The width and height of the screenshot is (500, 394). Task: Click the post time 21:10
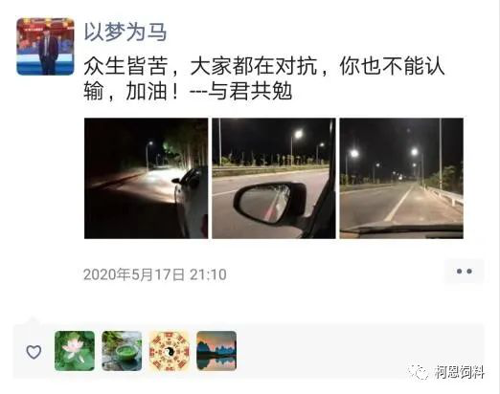pyautogui.click(x=208, y=274)
